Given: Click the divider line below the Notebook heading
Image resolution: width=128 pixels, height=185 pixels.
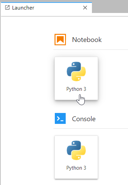Looking at the screenshot, I should (x=91, y=50).
